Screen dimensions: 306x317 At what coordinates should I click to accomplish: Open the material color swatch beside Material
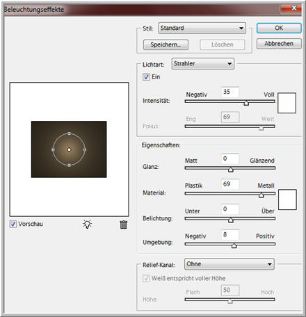point(287,200)
